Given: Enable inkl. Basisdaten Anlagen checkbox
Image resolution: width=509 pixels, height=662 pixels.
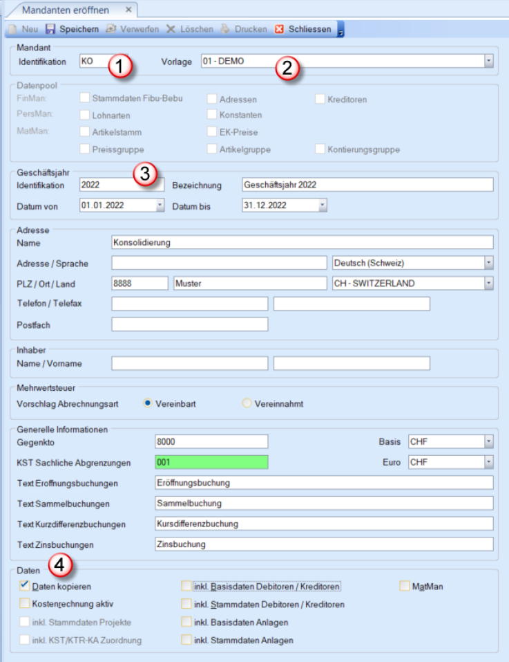Looking at the screenshot, I should tap(186, 622).
